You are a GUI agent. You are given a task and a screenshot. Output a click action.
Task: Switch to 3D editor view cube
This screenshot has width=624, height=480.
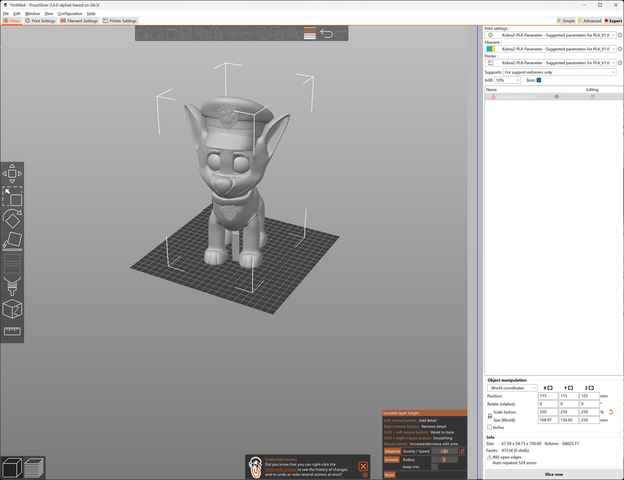pos(12,467)
